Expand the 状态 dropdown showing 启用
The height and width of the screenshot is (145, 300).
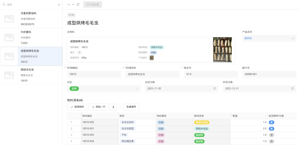pos(104,88)
